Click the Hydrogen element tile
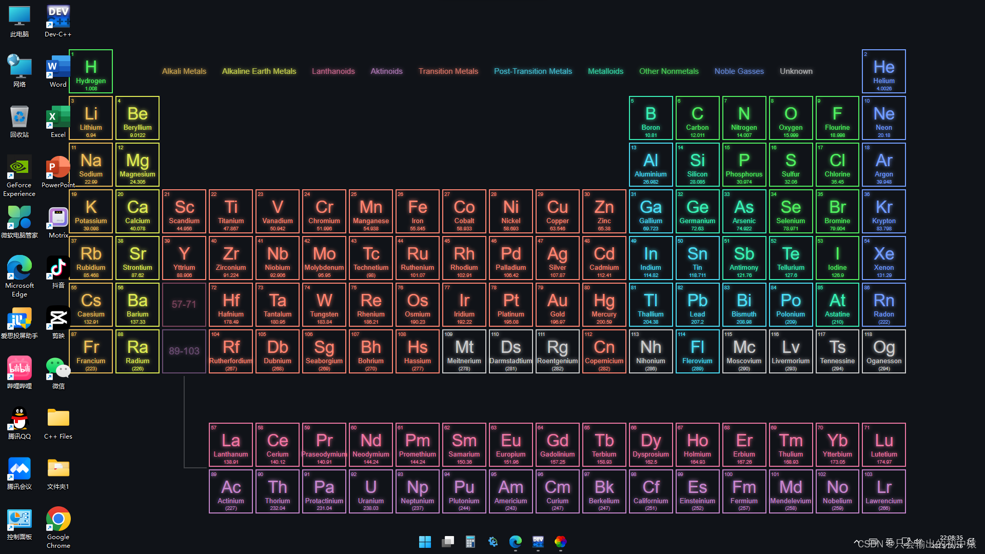Viewport: 985px width, 554px height. (91, 71)
